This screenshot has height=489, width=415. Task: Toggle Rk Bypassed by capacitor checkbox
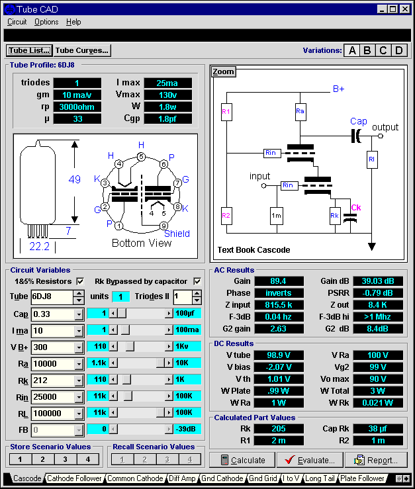(x=197, y=281)
